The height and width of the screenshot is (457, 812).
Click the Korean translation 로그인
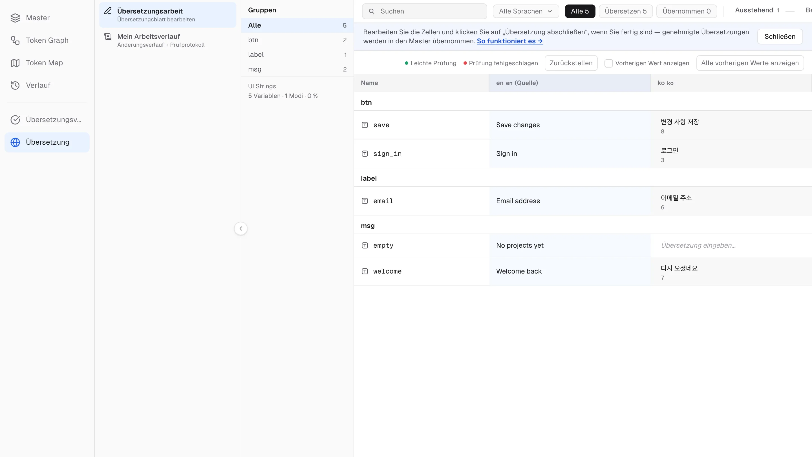(670, 150)
